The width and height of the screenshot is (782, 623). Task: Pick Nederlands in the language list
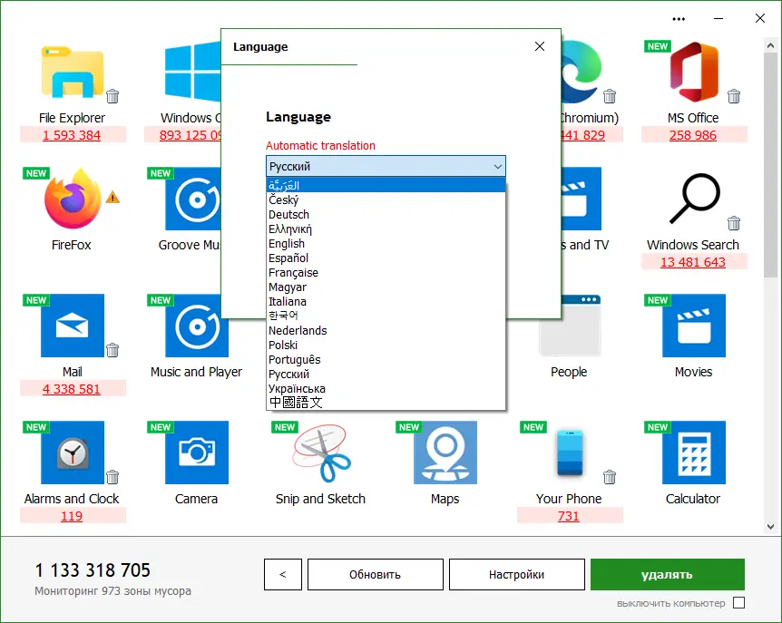pos(386,330)
